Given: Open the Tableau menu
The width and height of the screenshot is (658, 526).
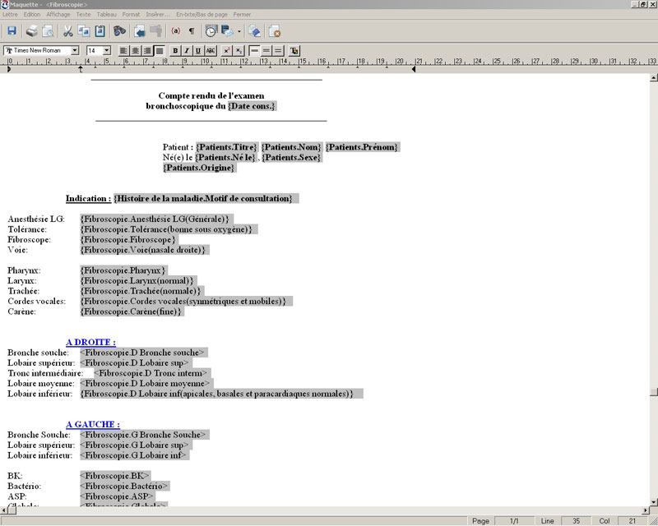Looking at the screenshot, I should point(107,14).
